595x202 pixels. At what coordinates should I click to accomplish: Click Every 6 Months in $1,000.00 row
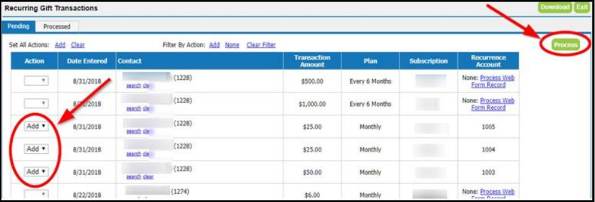(370, 104)
